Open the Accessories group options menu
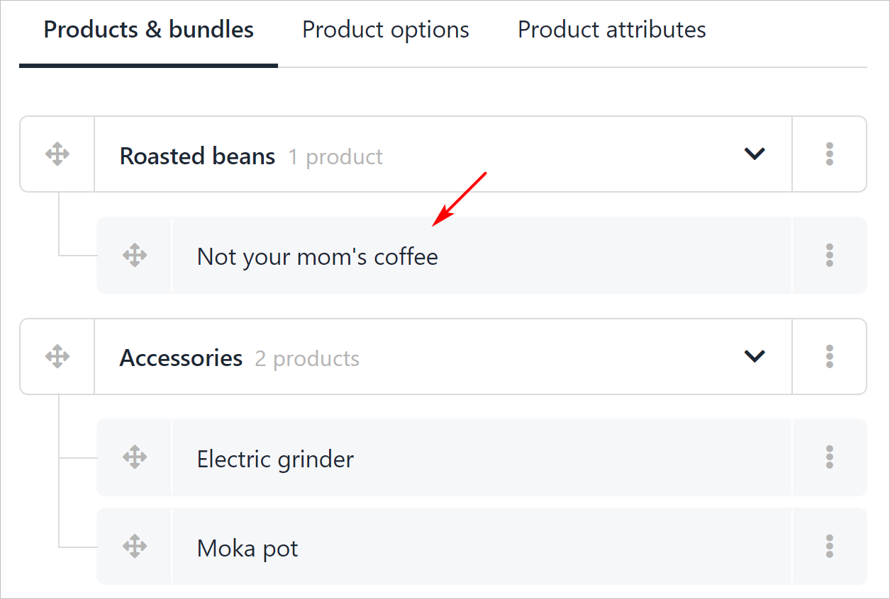Screen dimensions: 890x599 [829, 356]
